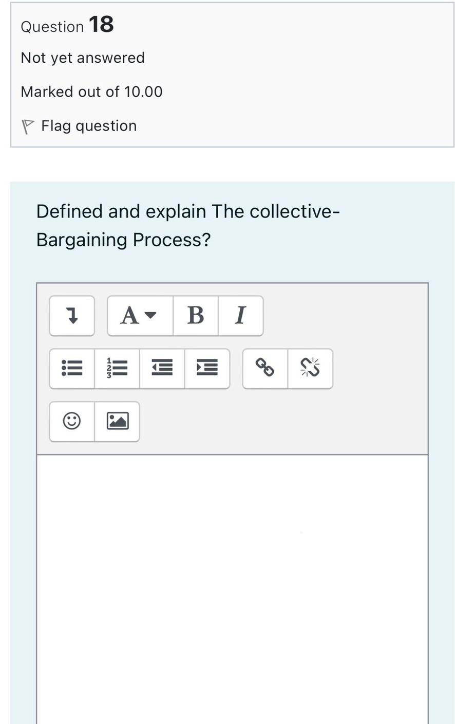Remove link with the unlink icon
The image size is (455, 724).
[x=310, y=368]
